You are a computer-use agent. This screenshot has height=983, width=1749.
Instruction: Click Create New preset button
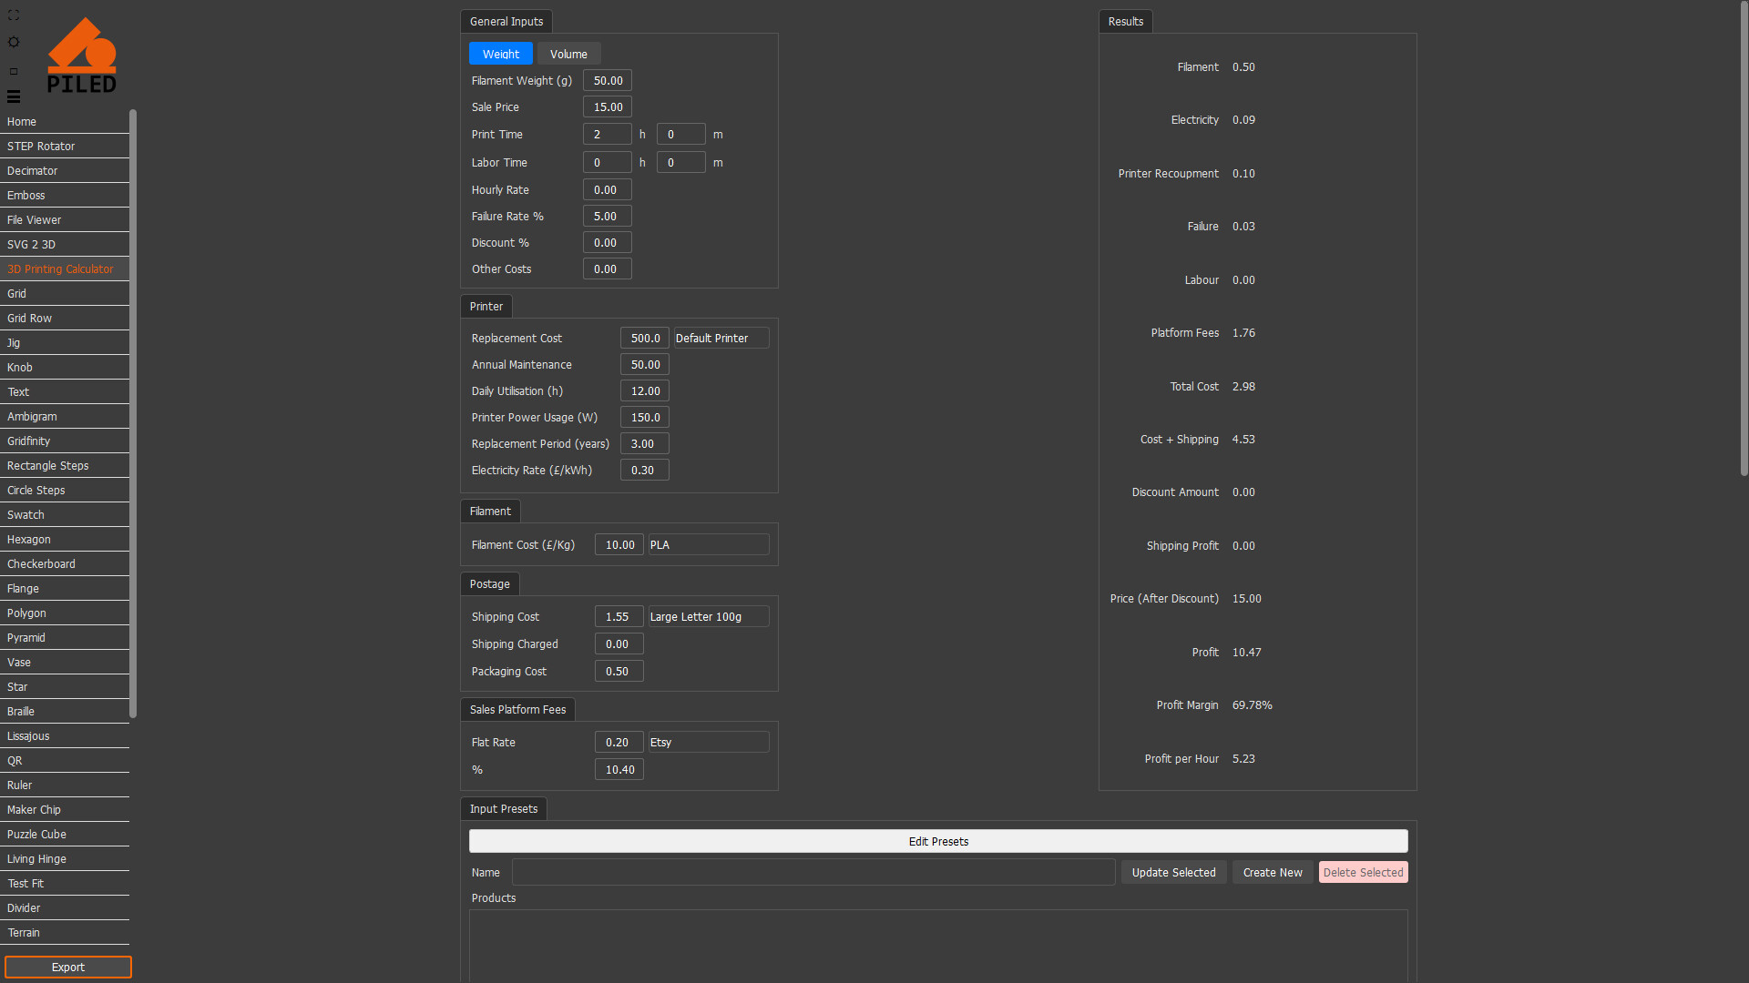1272,872
